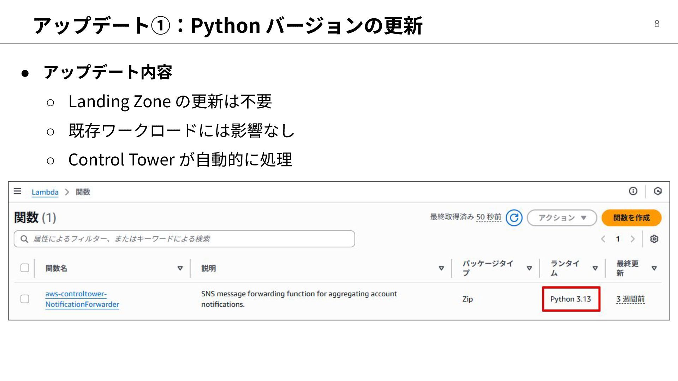678x381 pixels.
Task: Sort by ランタイム column arrow
Action: pos(595,268)
